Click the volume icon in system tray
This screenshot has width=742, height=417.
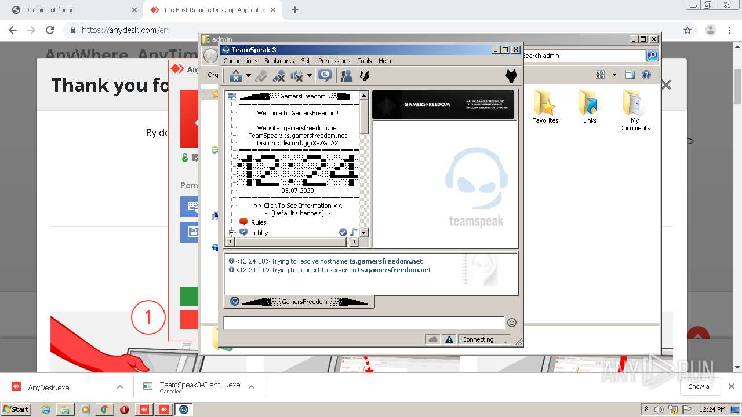pyautogui.click(x=659, y=409)
